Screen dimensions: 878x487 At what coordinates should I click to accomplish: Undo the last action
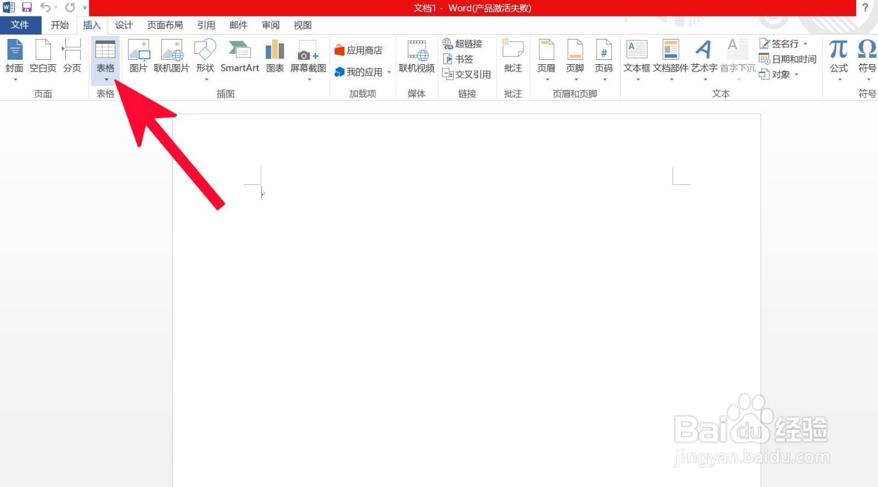point(46,8)
